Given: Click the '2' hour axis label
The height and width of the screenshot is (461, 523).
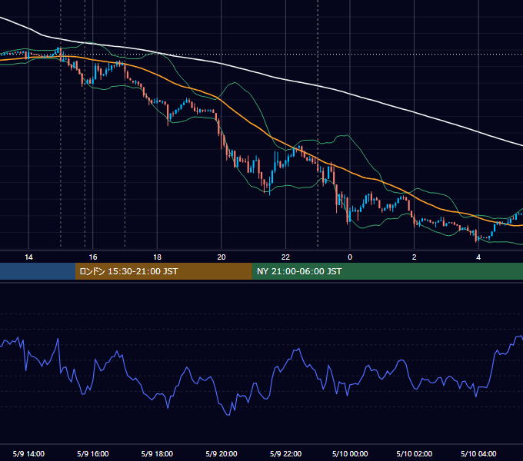Looking at the screenshot, I should click(x=415, y=257).
